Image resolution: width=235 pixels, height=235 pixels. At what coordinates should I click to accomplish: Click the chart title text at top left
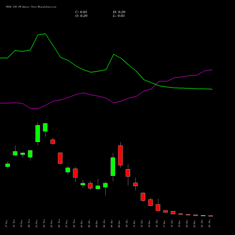pyautogui.click(x=31, y=7)
